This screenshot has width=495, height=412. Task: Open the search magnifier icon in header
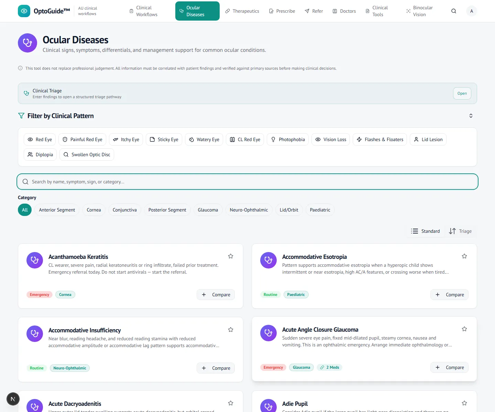pyautogui.click(x=454, y=11)
